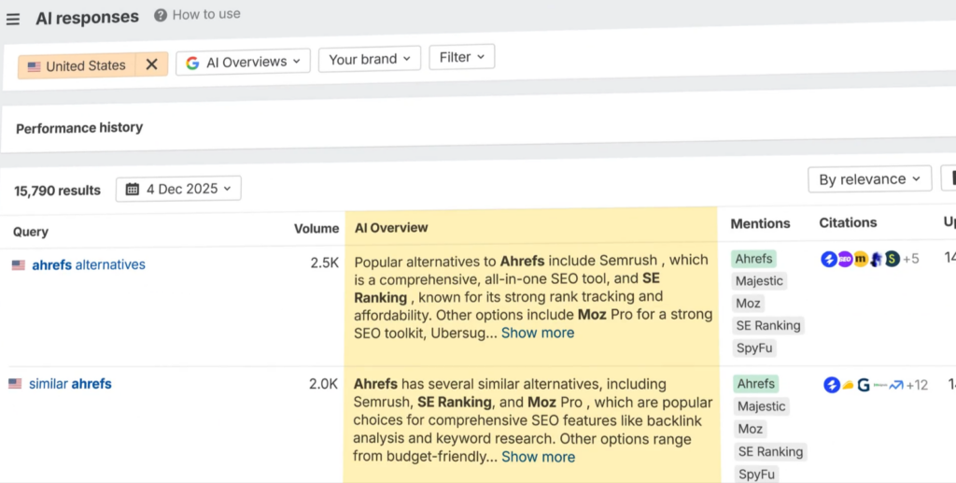Expand the Performance history section

pyautogui.click(x=79, y=128)
